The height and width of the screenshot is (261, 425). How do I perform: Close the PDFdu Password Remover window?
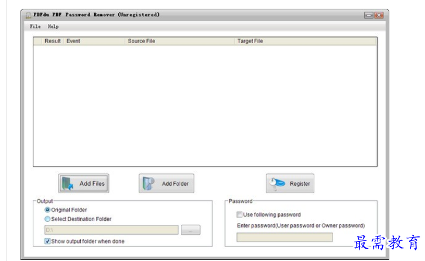coord(379,15)
